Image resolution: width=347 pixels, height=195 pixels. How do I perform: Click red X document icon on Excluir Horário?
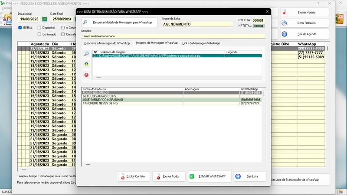tap(284, 13)
